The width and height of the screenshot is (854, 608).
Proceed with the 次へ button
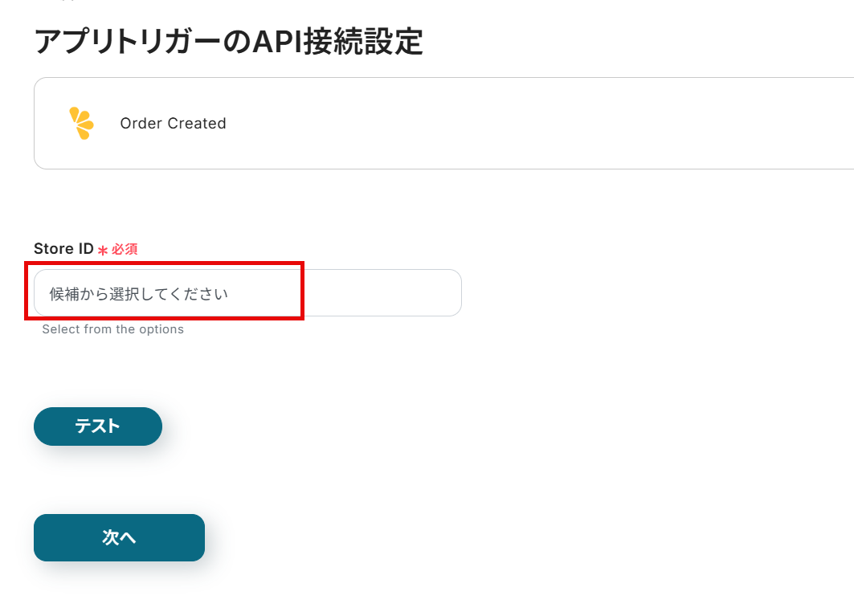coord(119,537)
